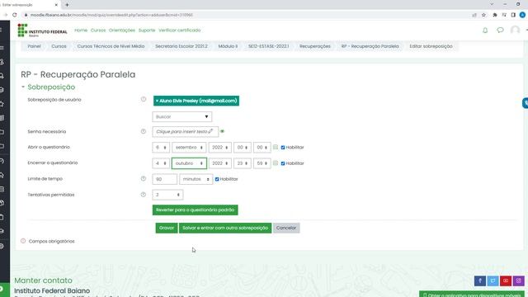Click the Gravar button
The height and width of the screenshot is (297, 528).
coord(167,228)
